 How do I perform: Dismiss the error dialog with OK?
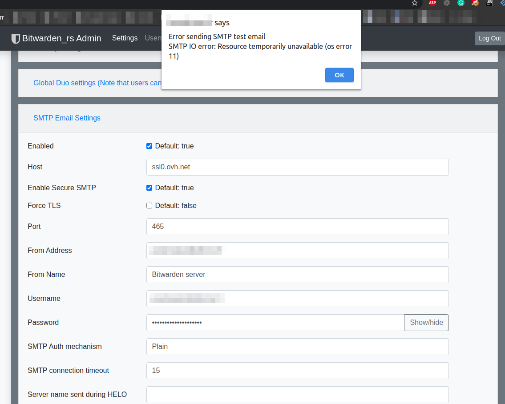click(x=339, y=75)
